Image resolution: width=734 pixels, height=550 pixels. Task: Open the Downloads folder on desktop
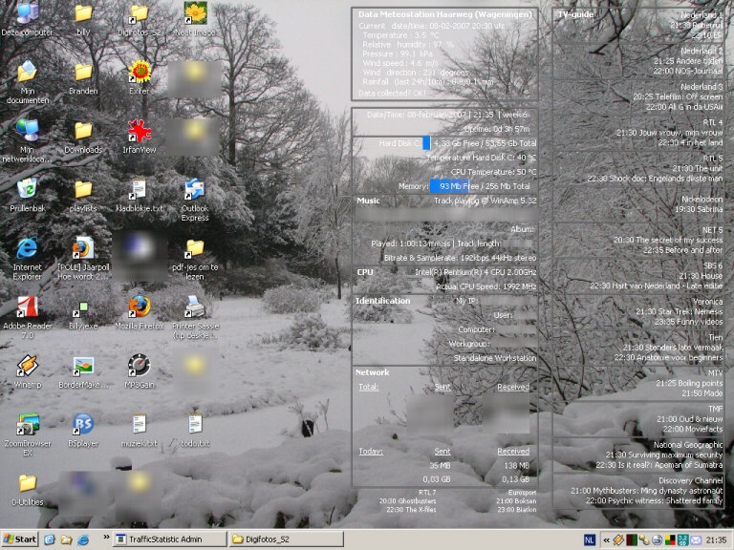83,131
